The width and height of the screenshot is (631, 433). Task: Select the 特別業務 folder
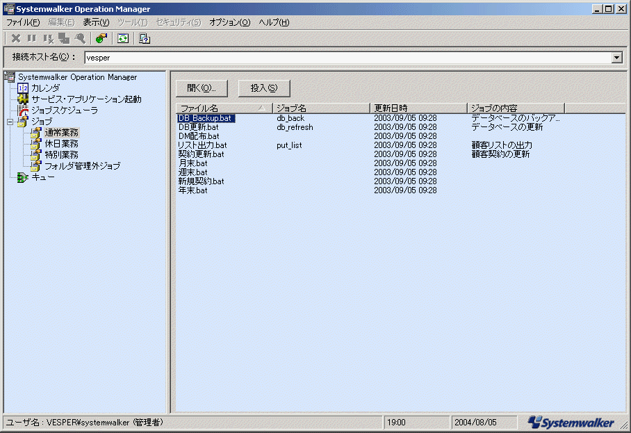62,155
